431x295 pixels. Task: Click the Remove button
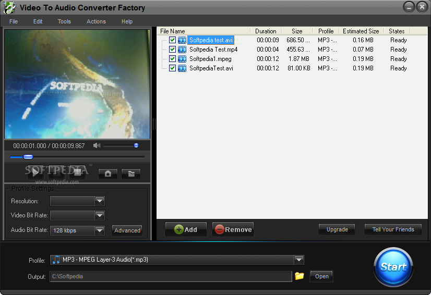coord(233,229)
